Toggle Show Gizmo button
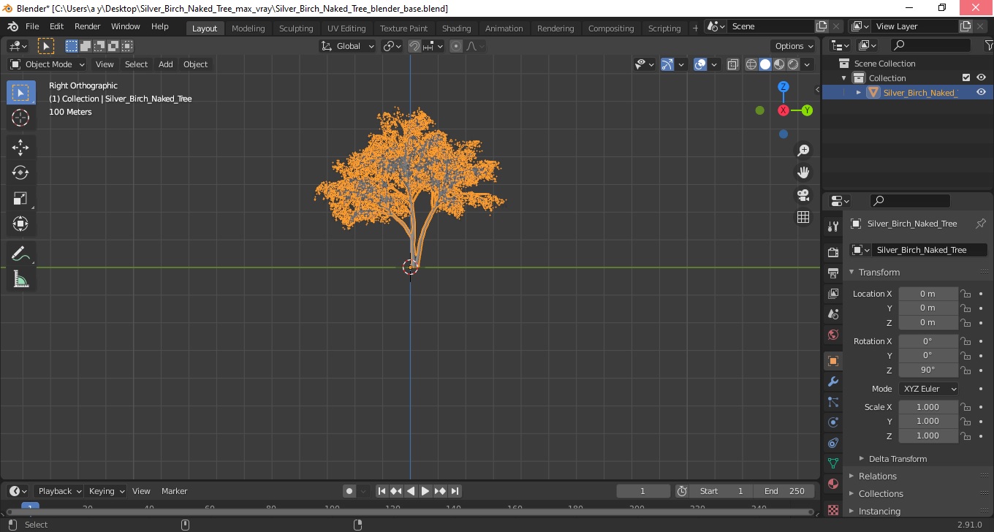 pos(667,64)
